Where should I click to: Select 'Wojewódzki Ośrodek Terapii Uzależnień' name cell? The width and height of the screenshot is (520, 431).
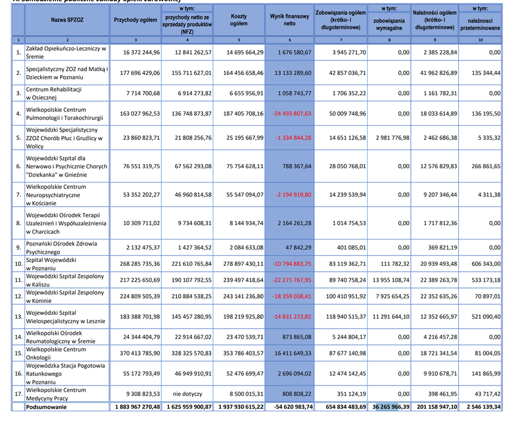[x=67, y=223]
